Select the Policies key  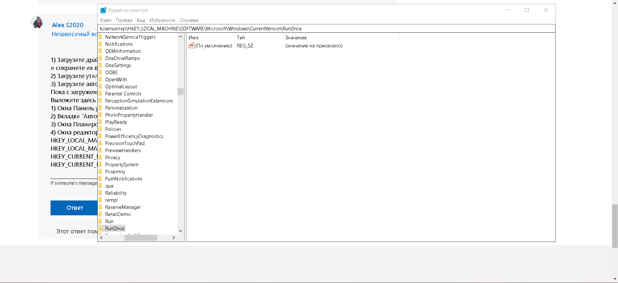113,129
